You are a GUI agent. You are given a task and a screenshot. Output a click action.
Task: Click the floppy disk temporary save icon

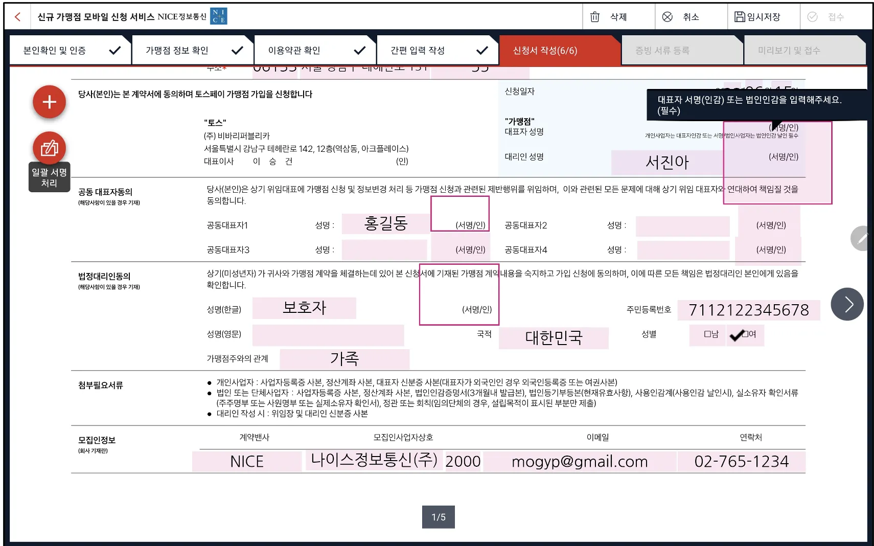[x=740, y=17]
